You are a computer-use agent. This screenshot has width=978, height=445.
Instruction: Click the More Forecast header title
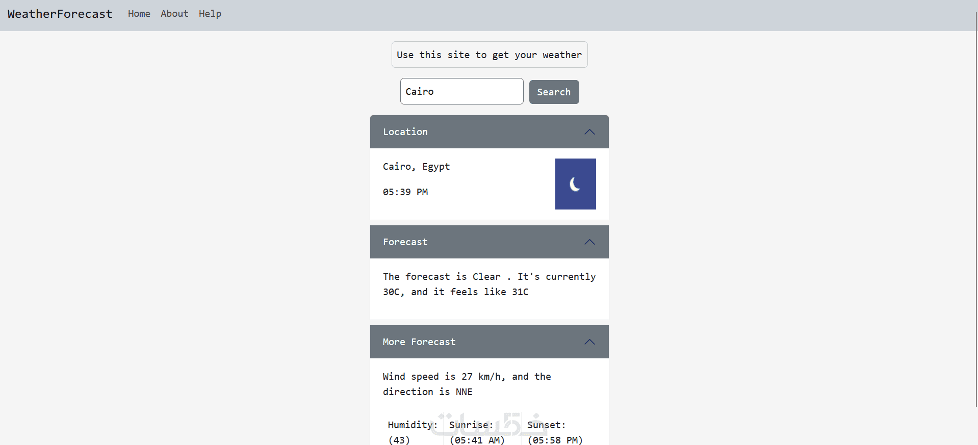coord(419,342)
